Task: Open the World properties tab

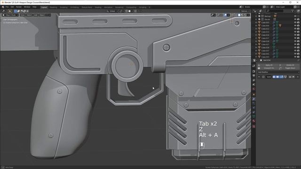Action: (254, 89)
